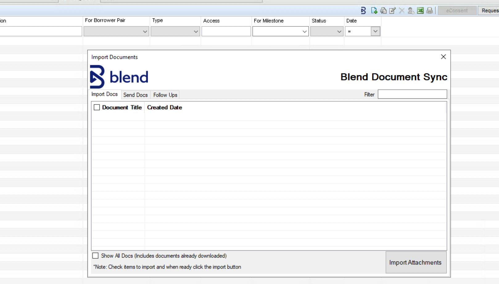Click the Request button in the toolbar

coord(489,10)
